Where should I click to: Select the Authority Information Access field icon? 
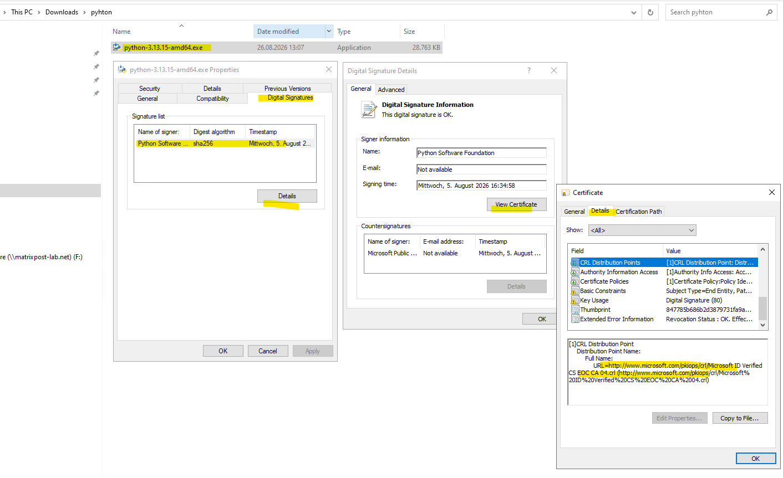[x=575, y=272]
